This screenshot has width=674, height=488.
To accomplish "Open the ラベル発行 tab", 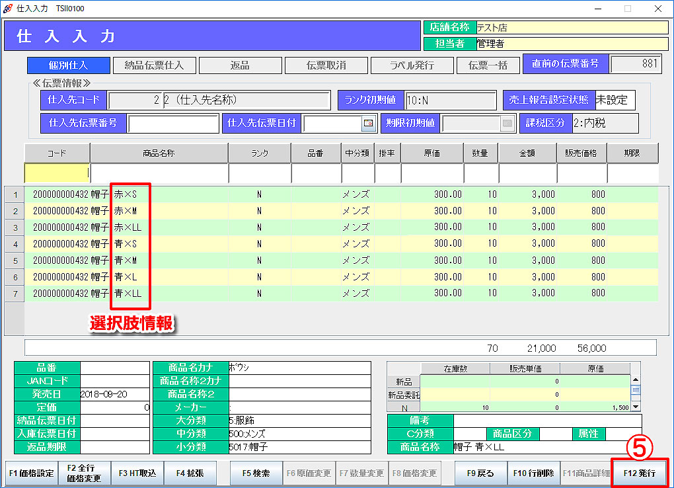I will (412, 65).
